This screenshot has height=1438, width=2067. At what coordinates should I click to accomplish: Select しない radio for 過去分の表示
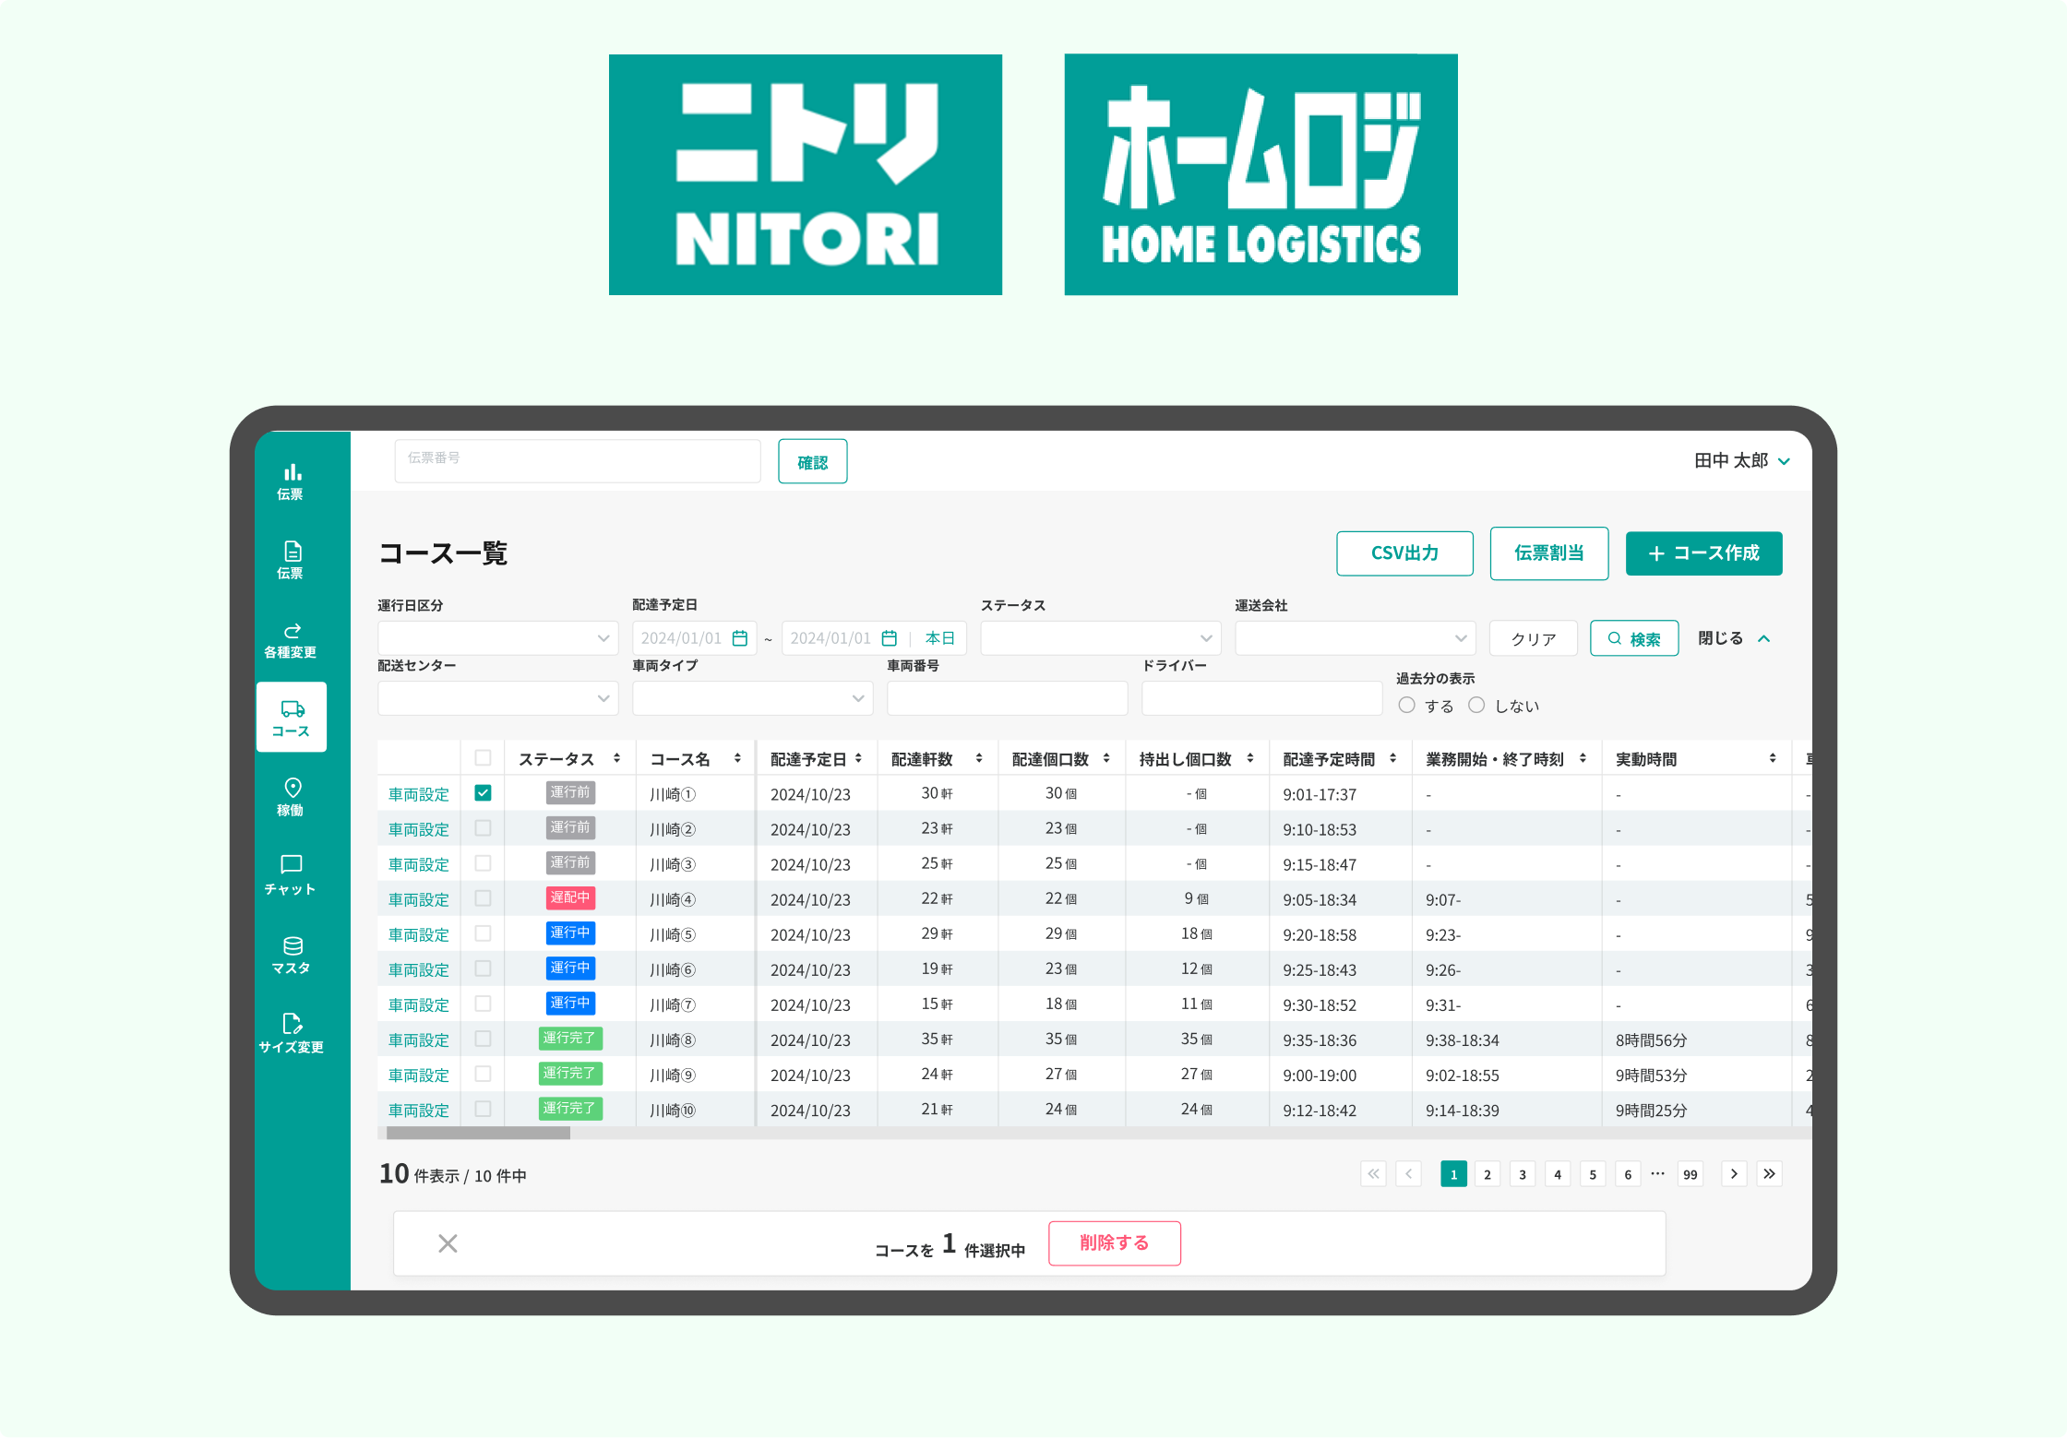pyautogui.click(x=1476, y=705)
